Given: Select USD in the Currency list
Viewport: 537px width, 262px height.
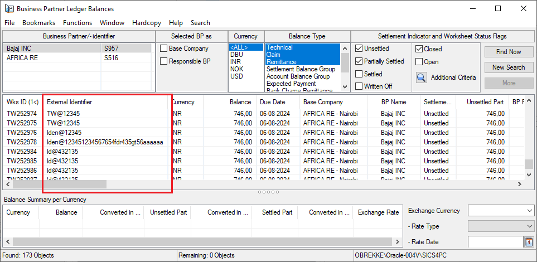Looking at the screenshot, I should click(x=236, y=76).
